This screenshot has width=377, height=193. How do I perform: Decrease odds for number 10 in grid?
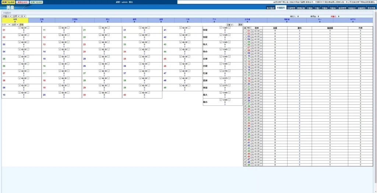[x=28, y=93]
